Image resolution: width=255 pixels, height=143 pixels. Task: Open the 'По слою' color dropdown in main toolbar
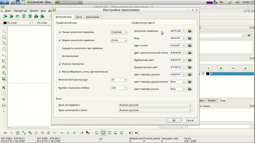coord(17,23)
